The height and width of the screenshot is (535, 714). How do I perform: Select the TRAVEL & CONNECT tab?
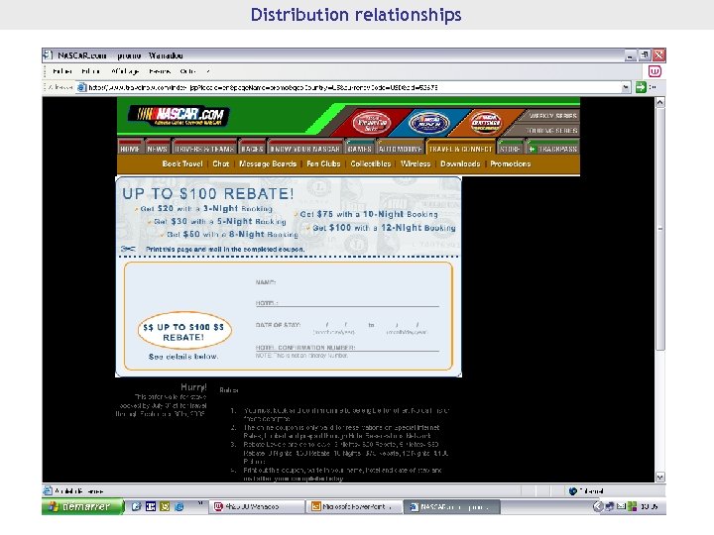tap(460, 149)
